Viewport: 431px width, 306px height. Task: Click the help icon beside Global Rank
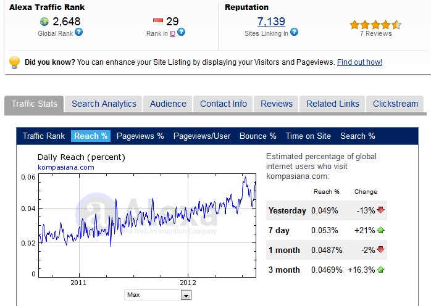point(78,32)
